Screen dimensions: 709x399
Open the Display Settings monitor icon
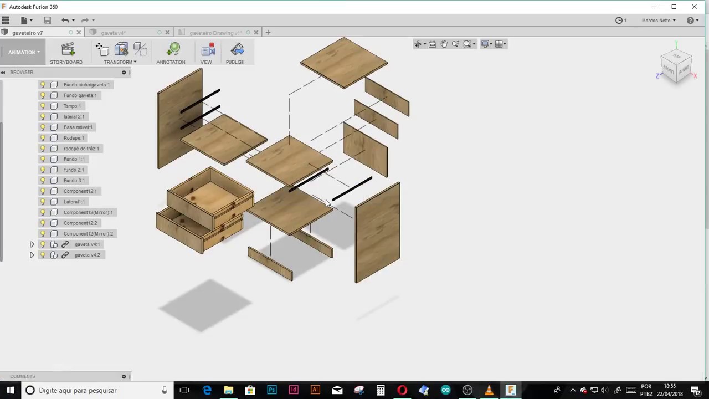(485, 44)
